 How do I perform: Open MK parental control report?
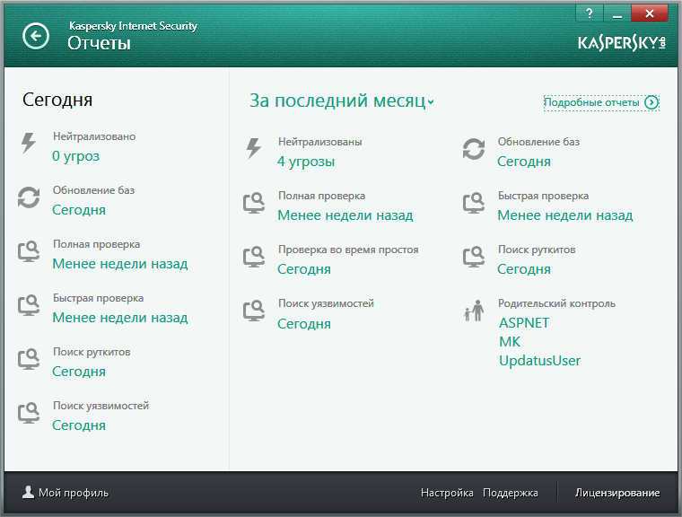pos(510,342)
